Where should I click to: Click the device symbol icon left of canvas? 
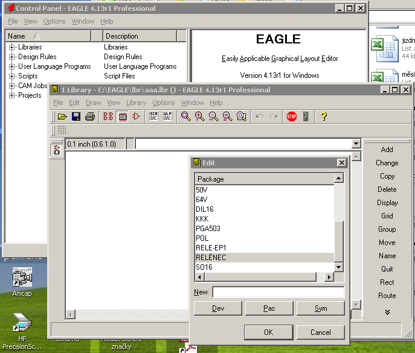point(57,150)
